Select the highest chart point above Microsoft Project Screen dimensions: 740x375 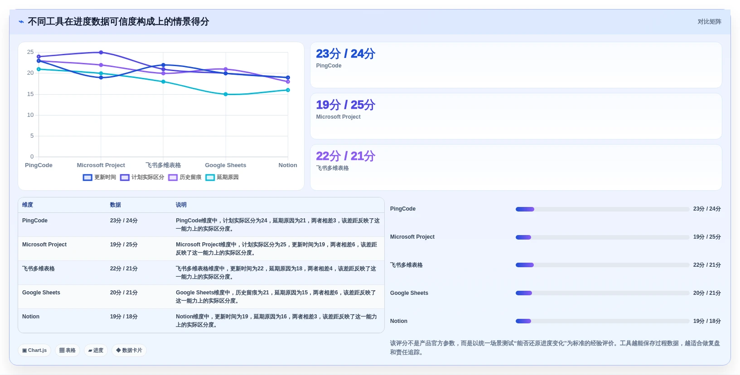pos(101,53)
